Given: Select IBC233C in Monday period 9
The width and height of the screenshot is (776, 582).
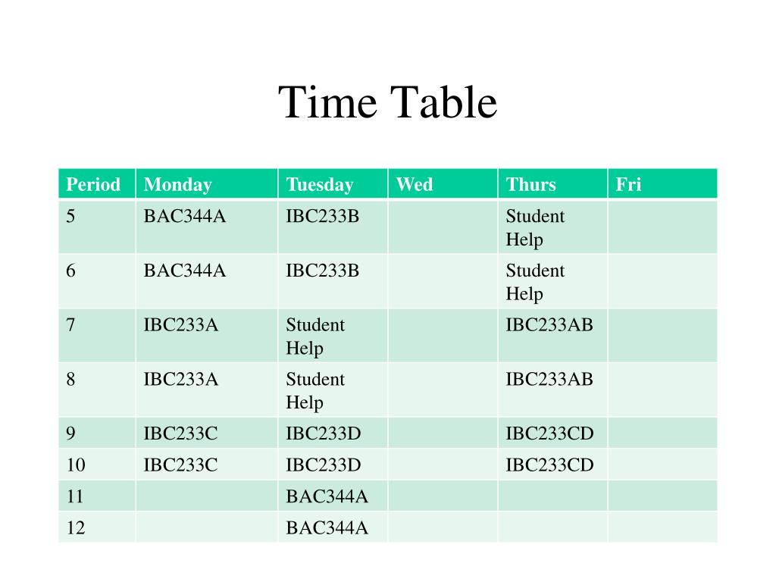Looking at the screenshot, I should click(181, 433).
